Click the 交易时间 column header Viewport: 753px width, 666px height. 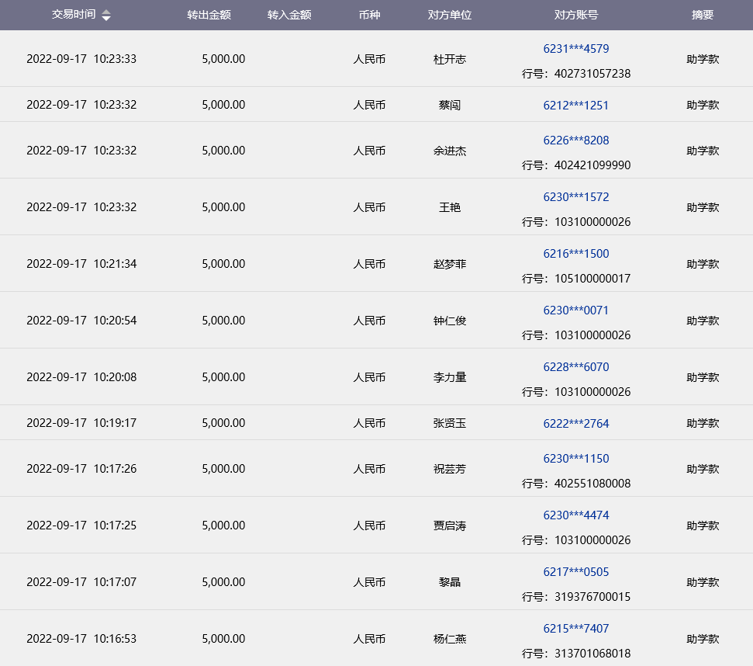[x=74, y=15]
